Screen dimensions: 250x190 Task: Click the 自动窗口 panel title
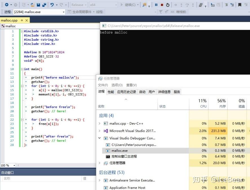[x=8, y=173]
